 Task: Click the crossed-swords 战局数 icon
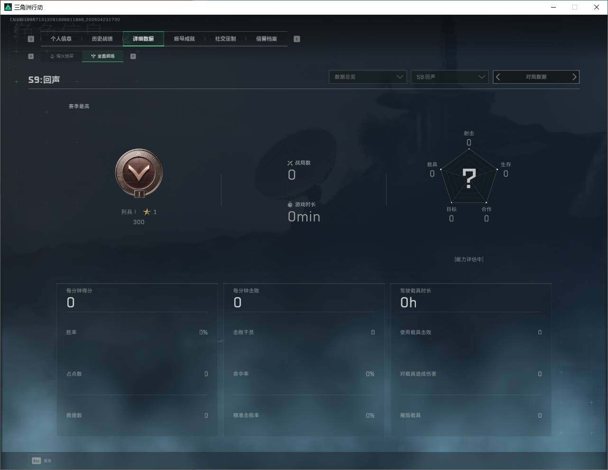coord(290,163)
